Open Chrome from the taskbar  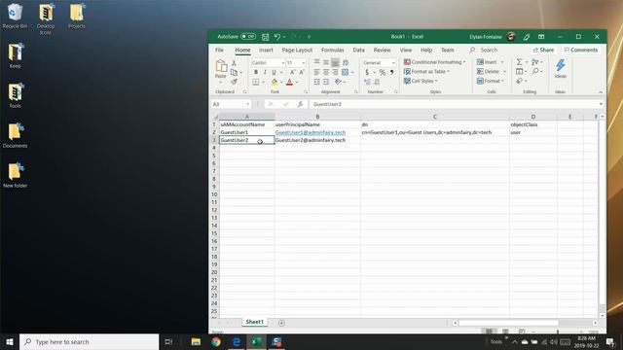[x=216, y=341]
